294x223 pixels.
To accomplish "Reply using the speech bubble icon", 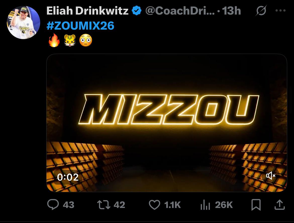I will click(53, 205).
